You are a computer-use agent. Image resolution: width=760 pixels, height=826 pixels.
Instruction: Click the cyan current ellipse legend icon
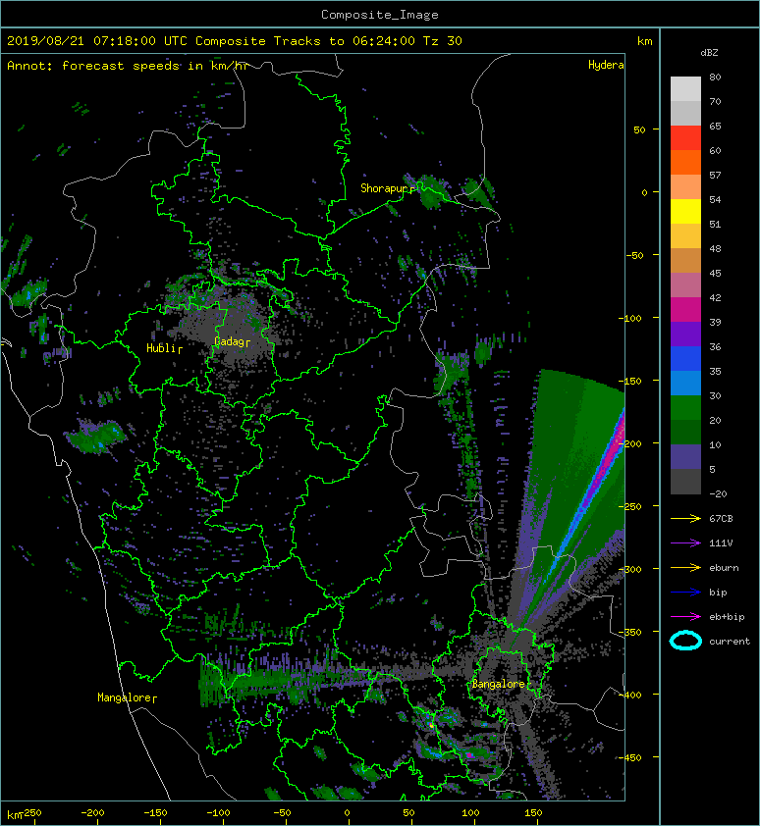(x=685, y=641)
